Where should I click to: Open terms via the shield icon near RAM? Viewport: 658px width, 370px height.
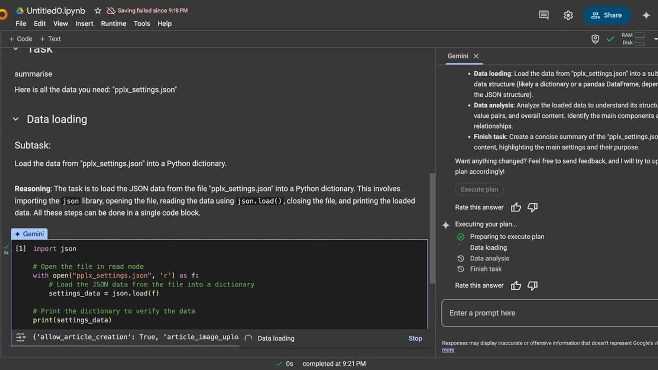pos(595,39)
